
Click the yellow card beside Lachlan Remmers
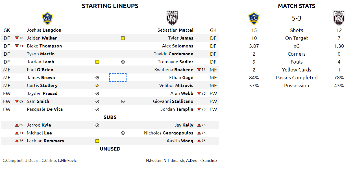pyautogui.click(x=97, y=141)
